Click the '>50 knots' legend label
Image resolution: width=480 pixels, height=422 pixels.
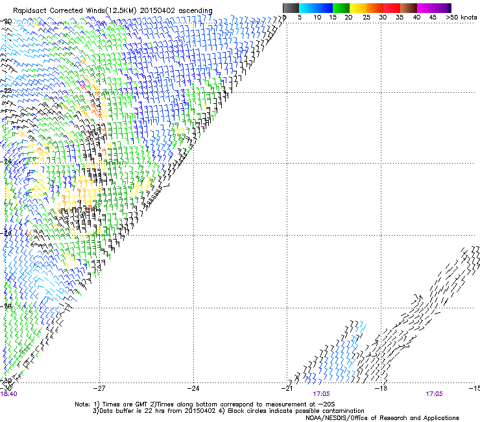point(461,17)
